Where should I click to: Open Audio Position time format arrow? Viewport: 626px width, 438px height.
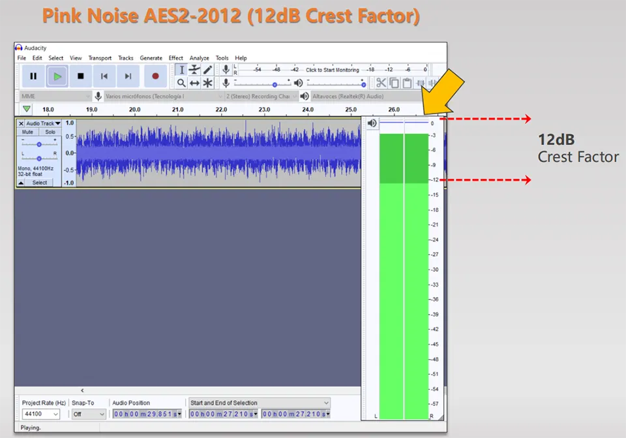coord(179,414)
